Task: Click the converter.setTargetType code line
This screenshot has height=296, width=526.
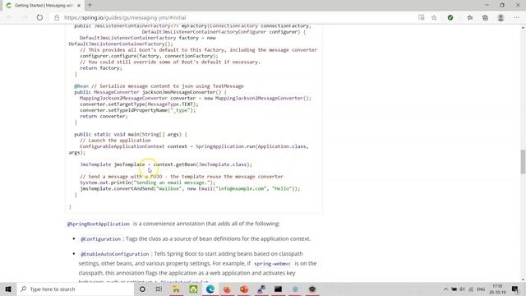Action: 139,104
